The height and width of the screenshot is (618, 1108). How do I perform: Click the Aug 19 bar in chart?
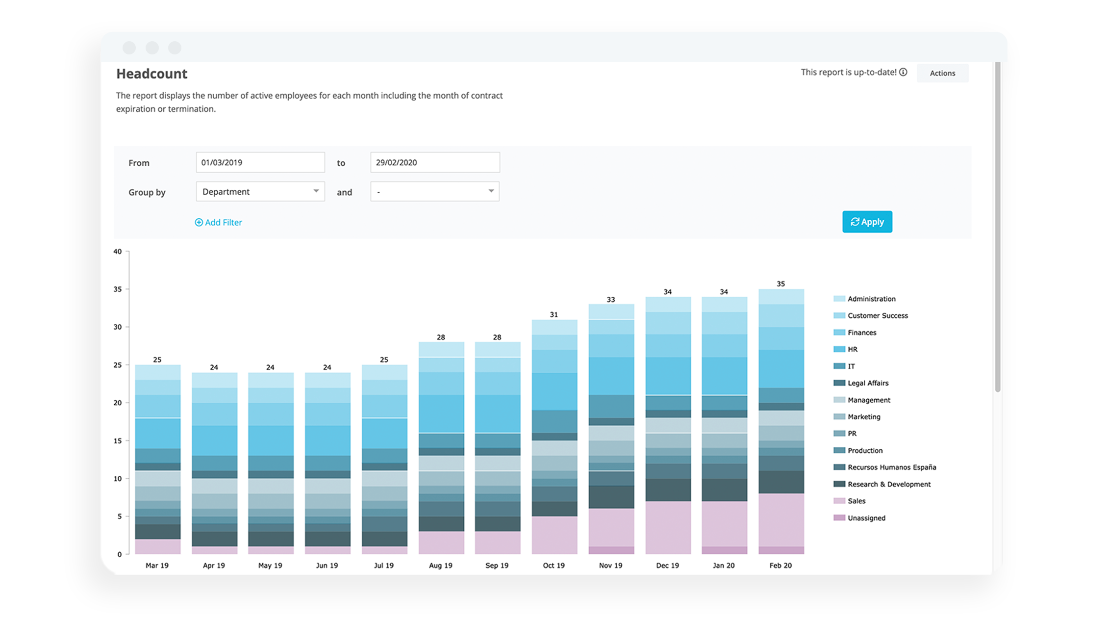click(441, 448)
